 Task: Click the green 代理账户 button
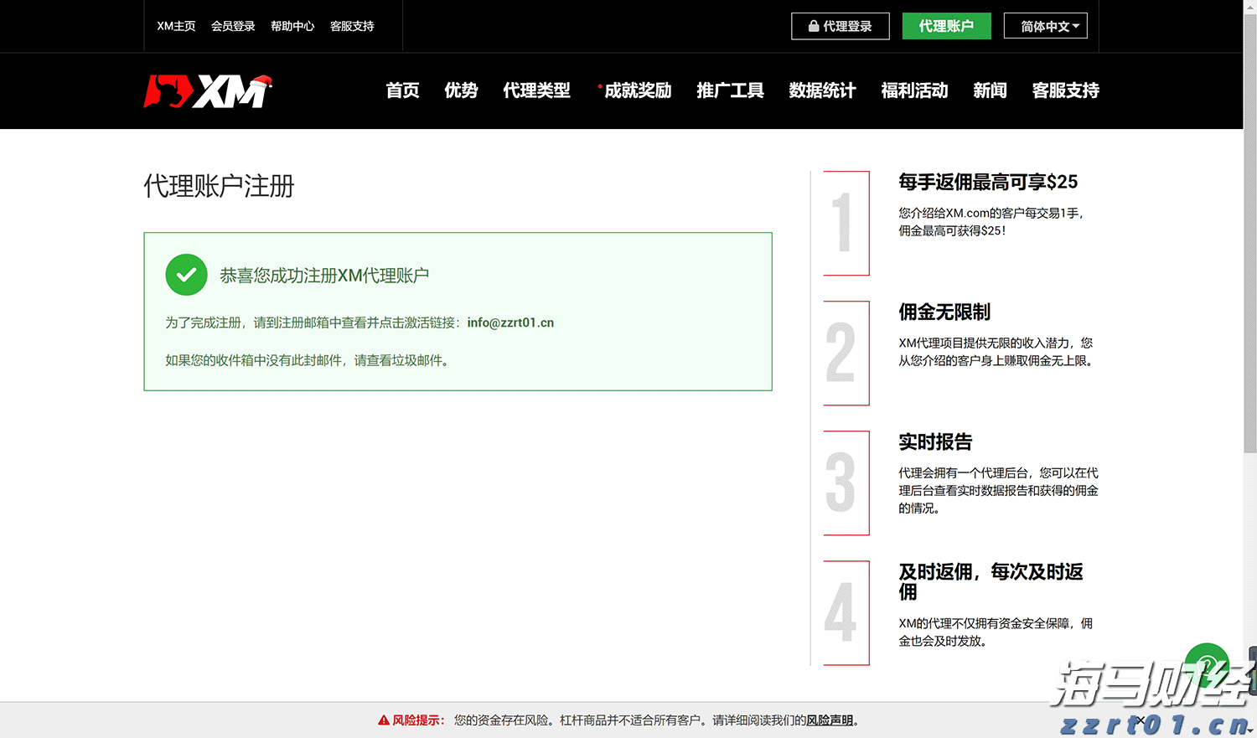point(946,26)
